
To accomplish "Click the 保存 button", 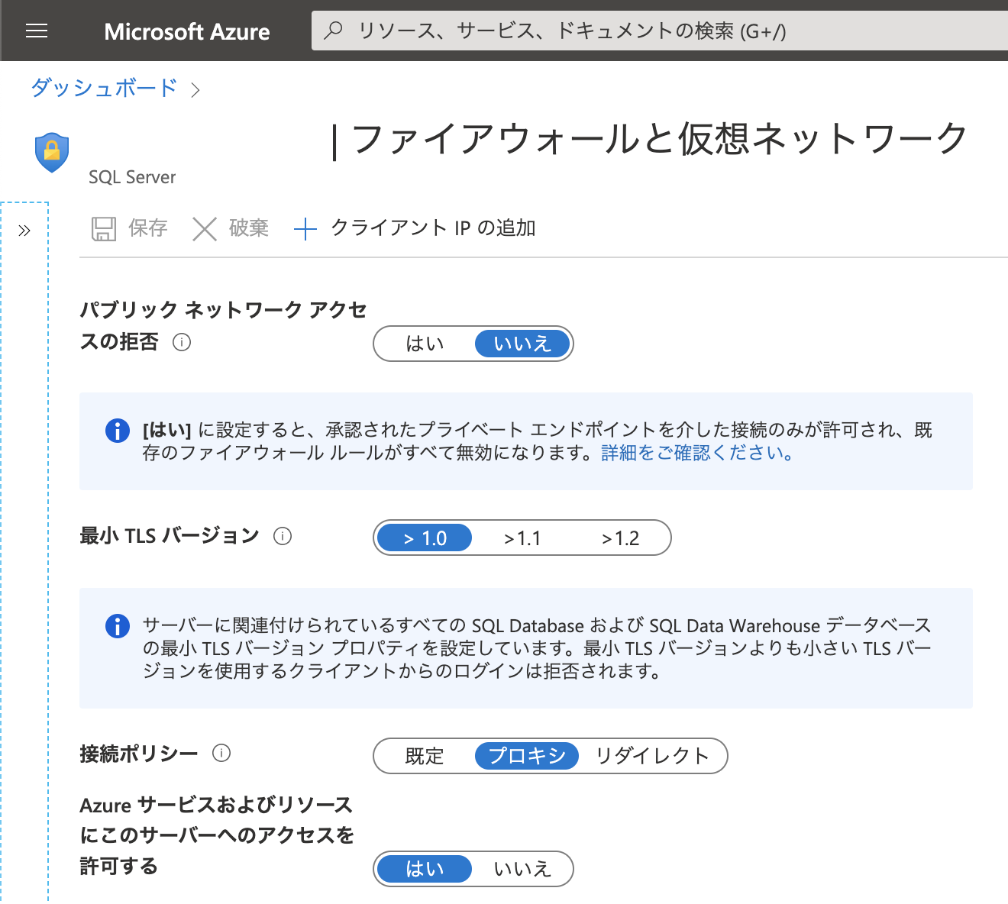I will (x=130, y=228).
